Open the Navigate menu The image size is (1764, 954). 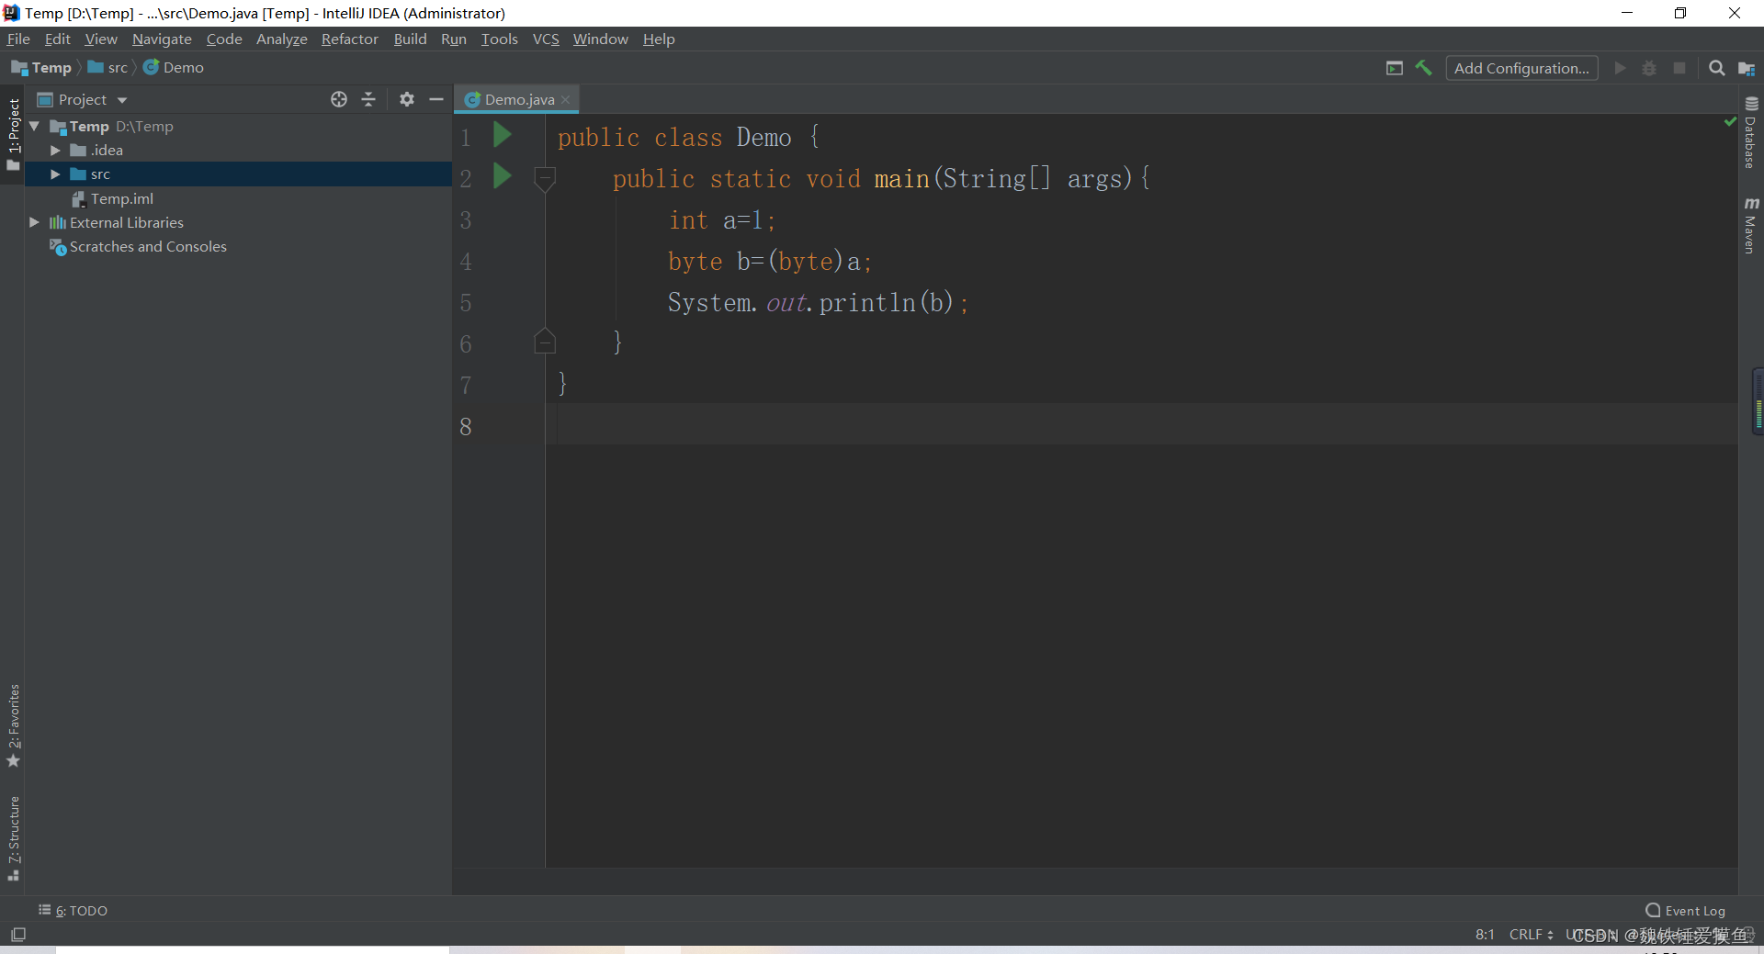[x=162, y=39]
